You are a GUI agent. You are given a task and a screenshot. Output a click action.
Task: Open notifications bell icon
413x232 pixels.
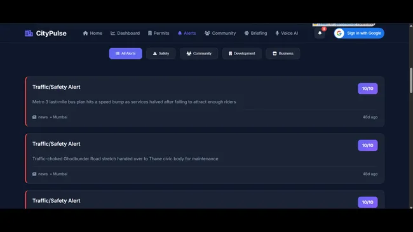[320, 33]
